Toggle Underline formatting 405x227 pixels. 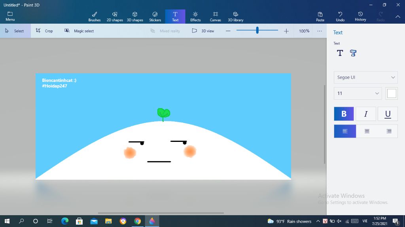pyautogui.click(x=388, y=114)
